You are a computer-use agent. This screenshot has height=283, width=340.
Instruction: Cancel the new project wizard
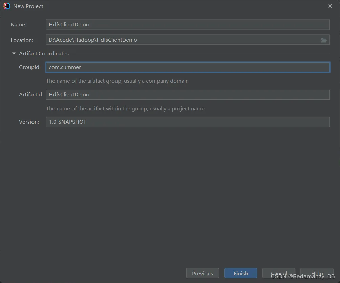[279, 273]
